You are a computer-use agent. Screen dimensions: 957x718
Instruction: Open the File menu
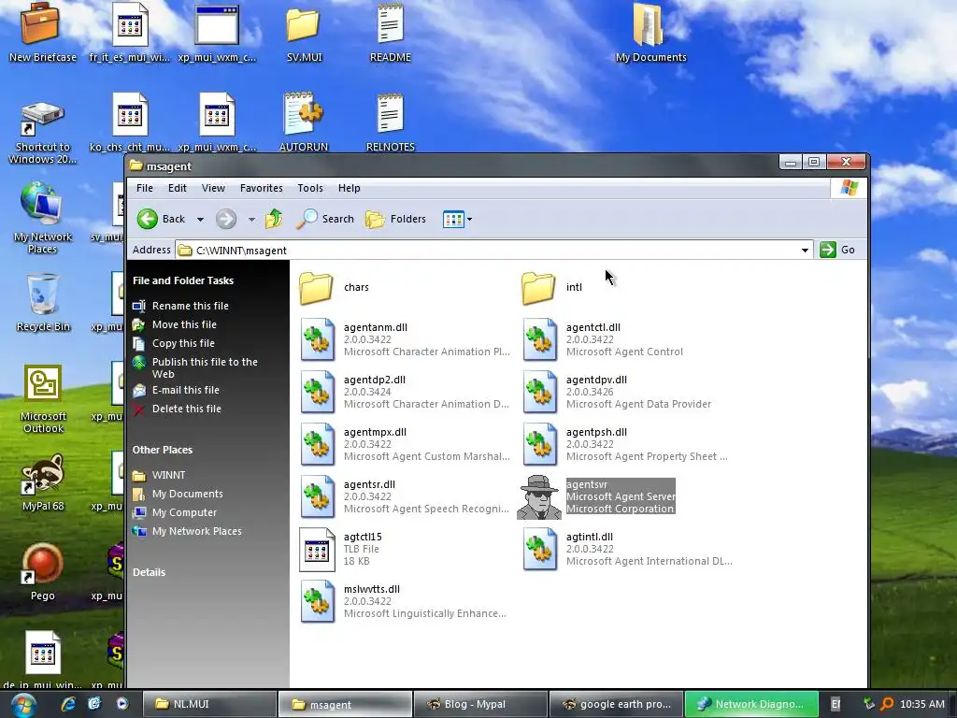(145, 188)
